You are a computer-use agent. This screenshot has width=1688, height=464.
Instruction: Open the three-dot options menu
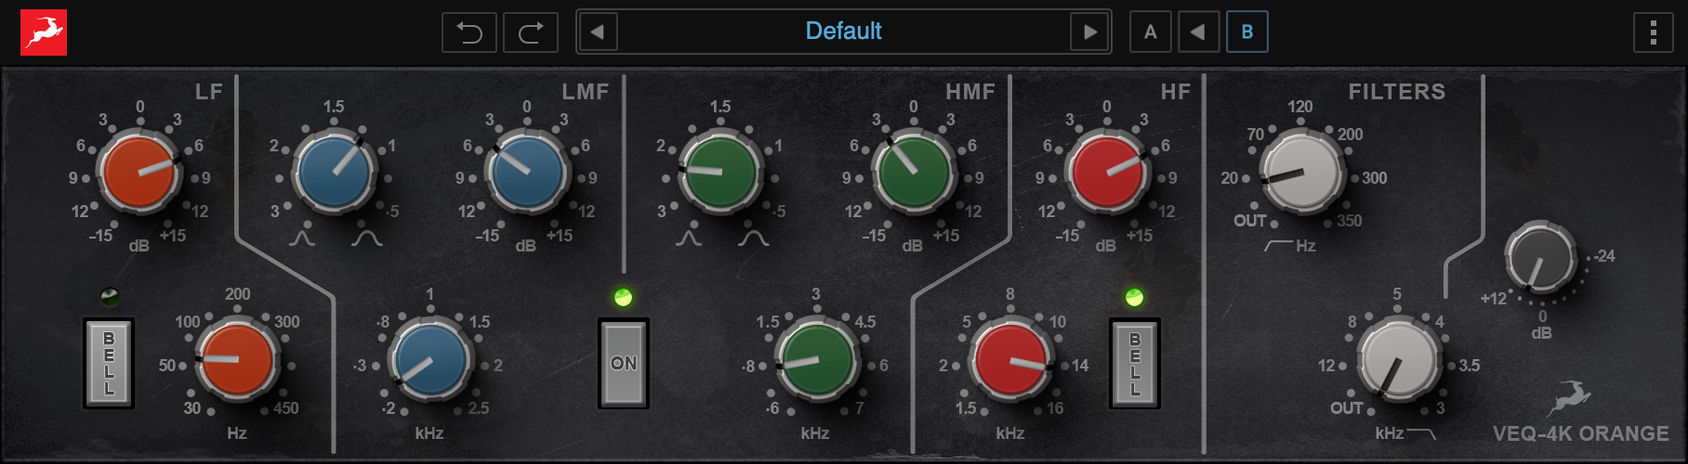pos(1653,32)
